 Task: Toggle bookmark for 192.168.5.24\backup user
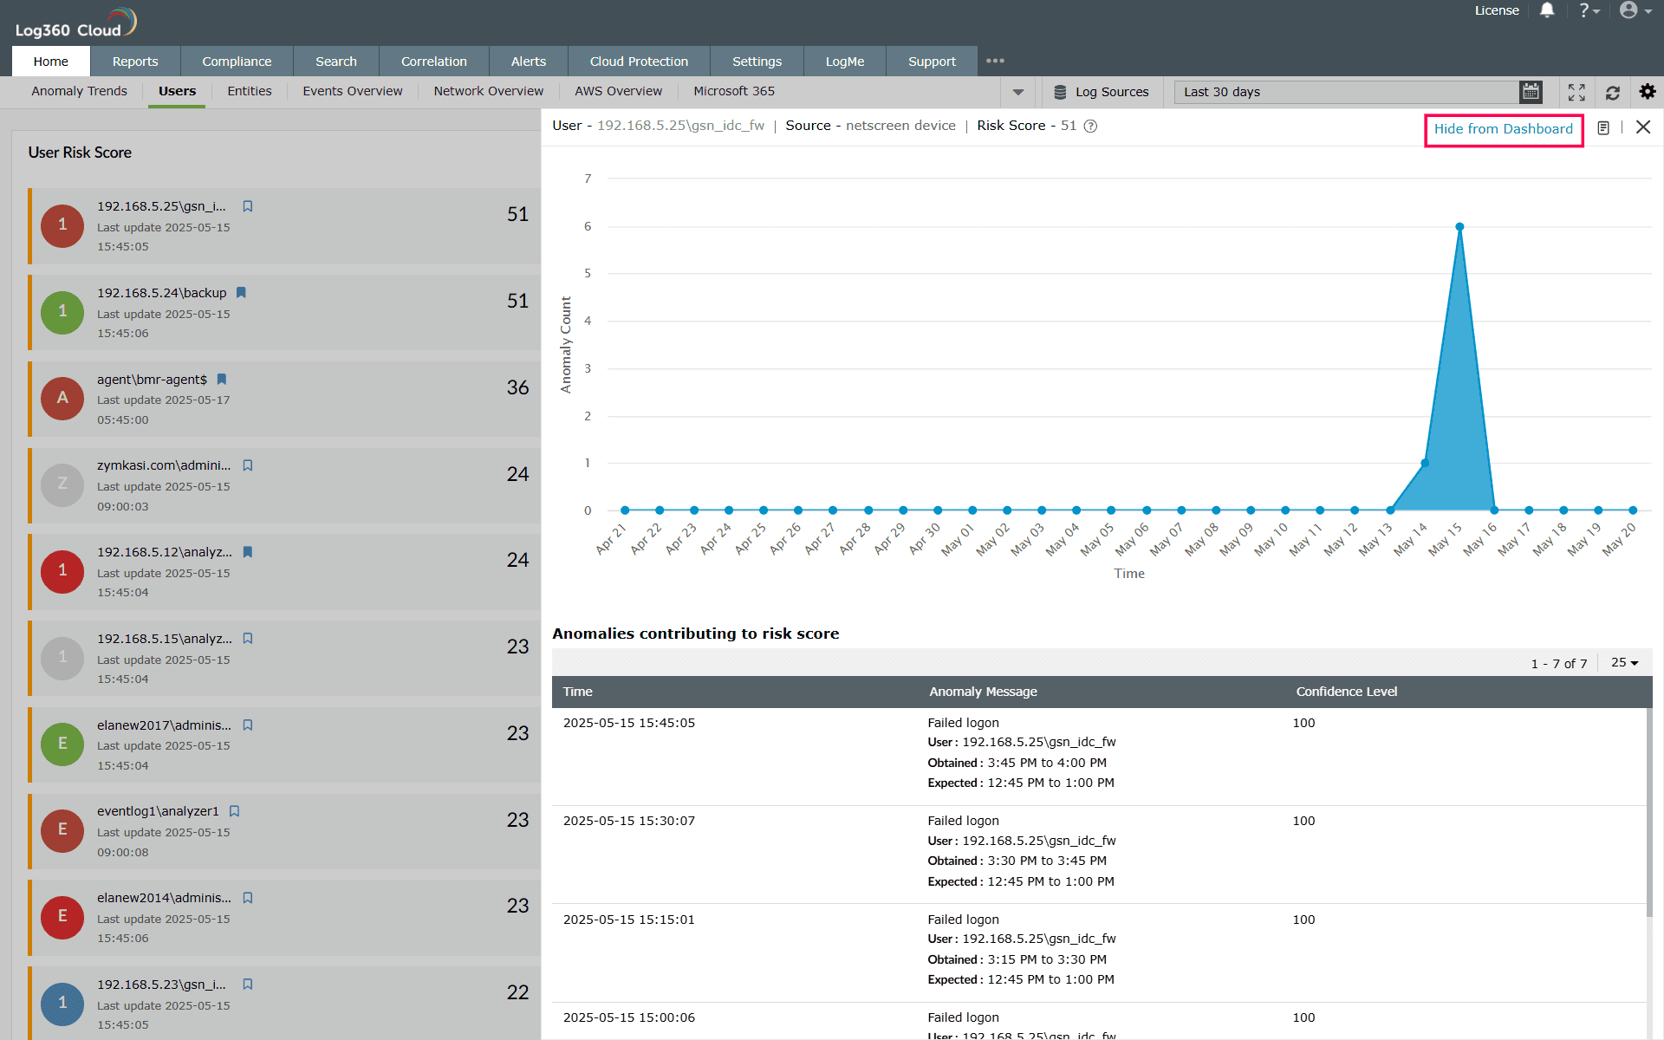click(241, 293)
